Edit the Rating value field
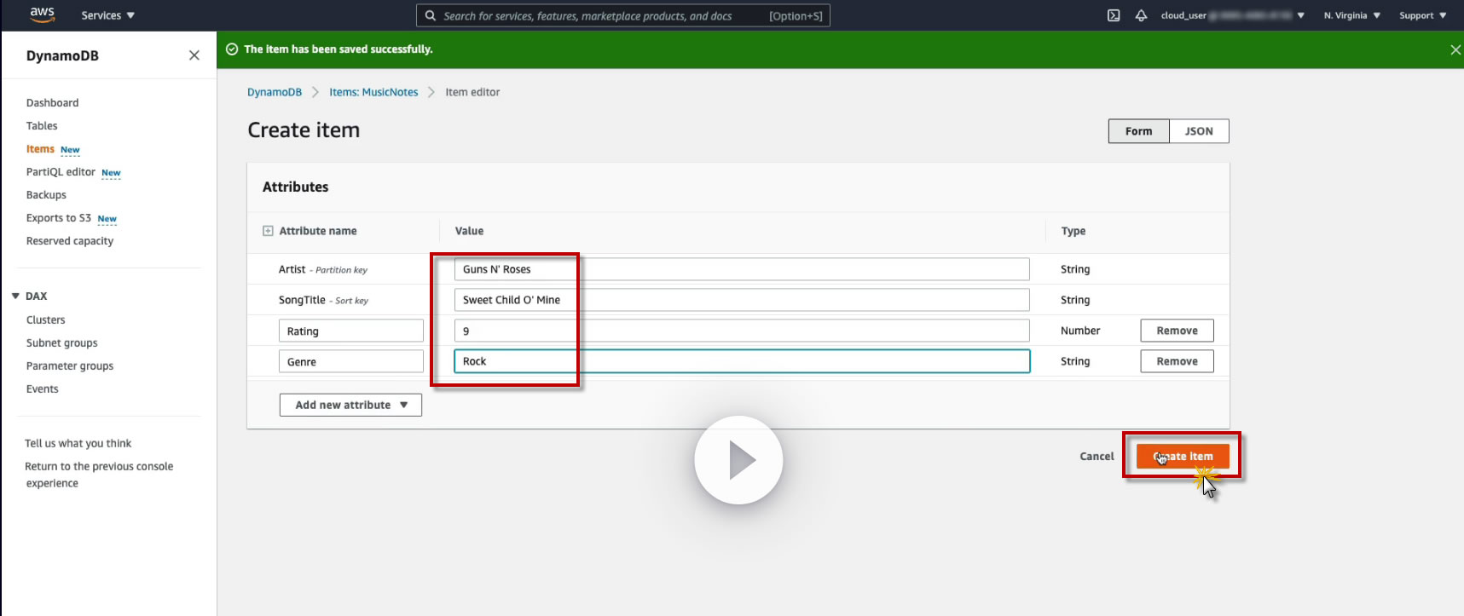Image resolution: width=1464 pixels, height=616 pixels. coord(742,331)
